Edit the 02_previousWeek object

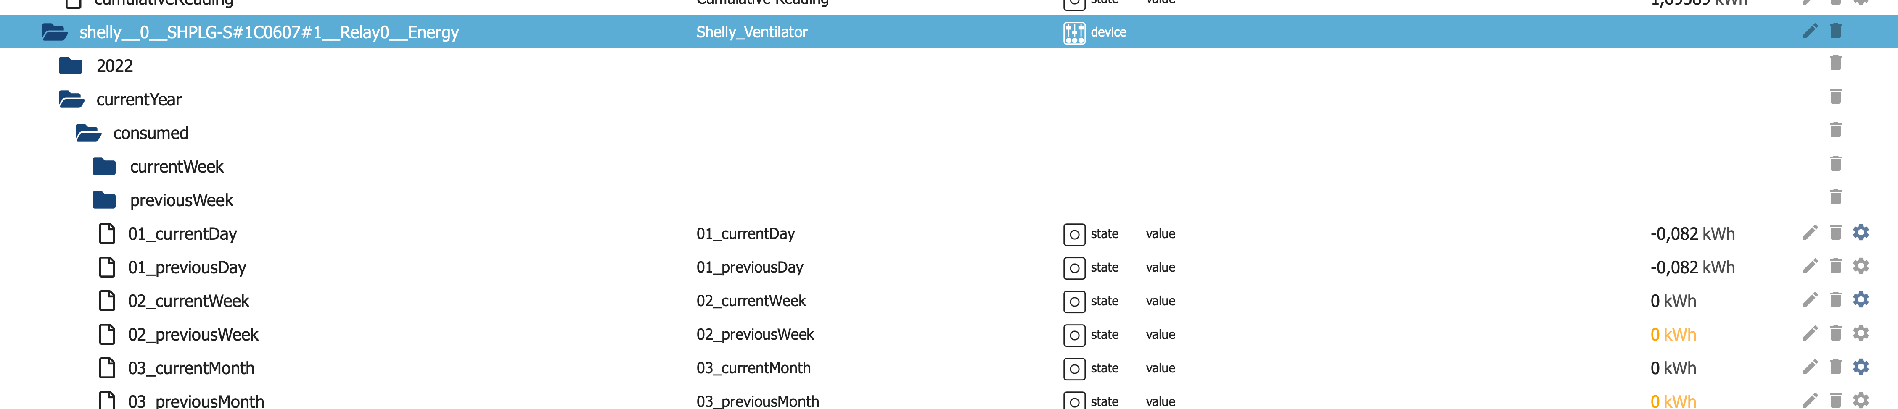coord(1810,334)
